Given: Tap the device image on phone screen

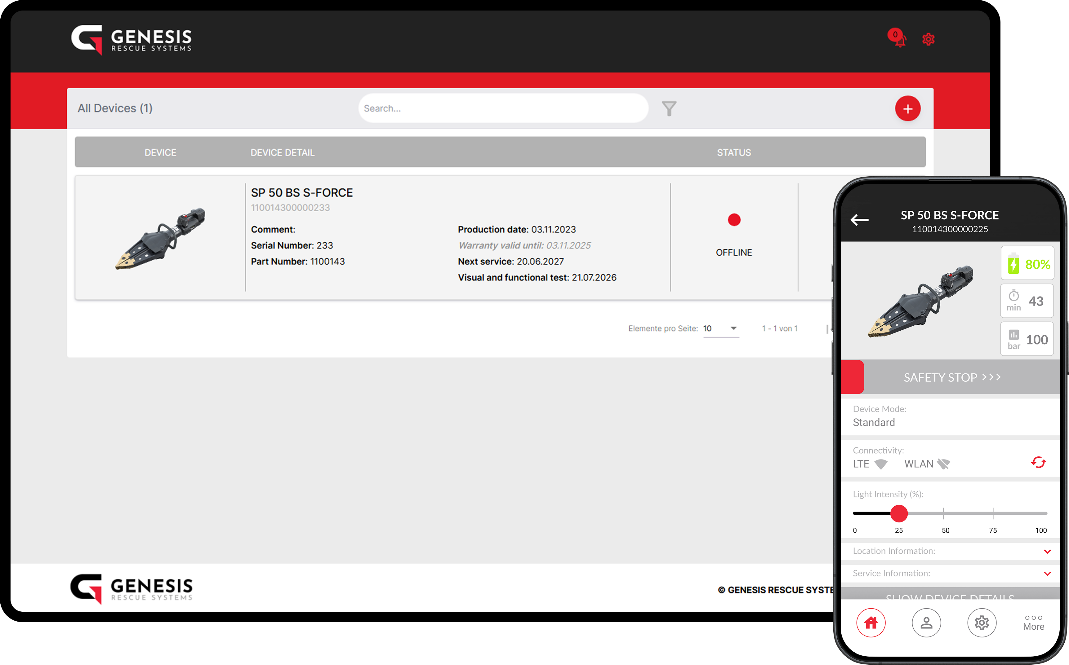Looking at the screenshot, I should pos(920,302).
